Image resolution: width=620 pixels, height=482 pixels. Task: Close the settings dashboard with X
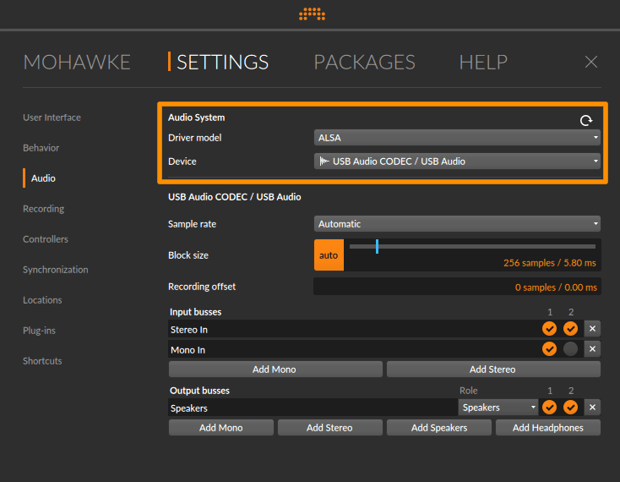point(591,62)
